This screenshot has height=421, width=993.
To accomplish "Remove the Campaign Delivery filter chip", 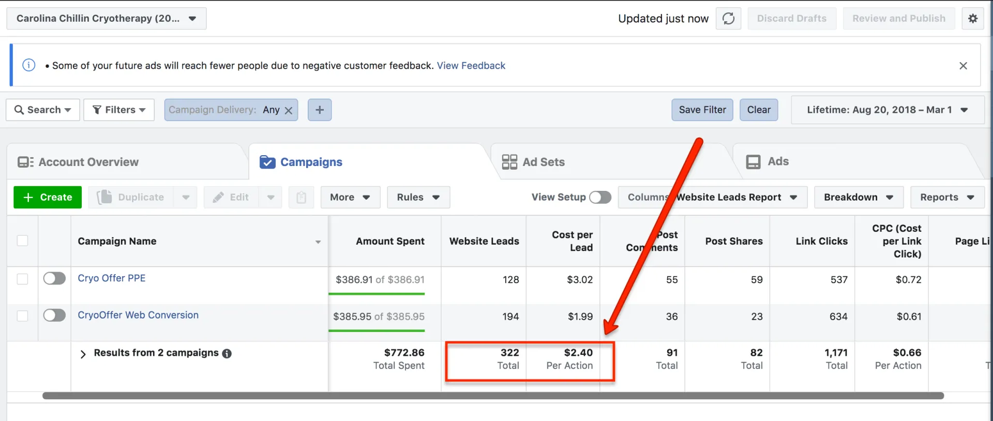I will point(289,110).
